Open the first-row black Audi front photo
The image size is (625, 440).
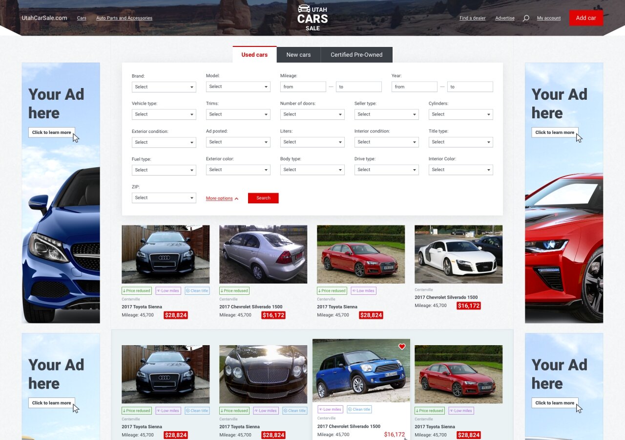[166, 254]
